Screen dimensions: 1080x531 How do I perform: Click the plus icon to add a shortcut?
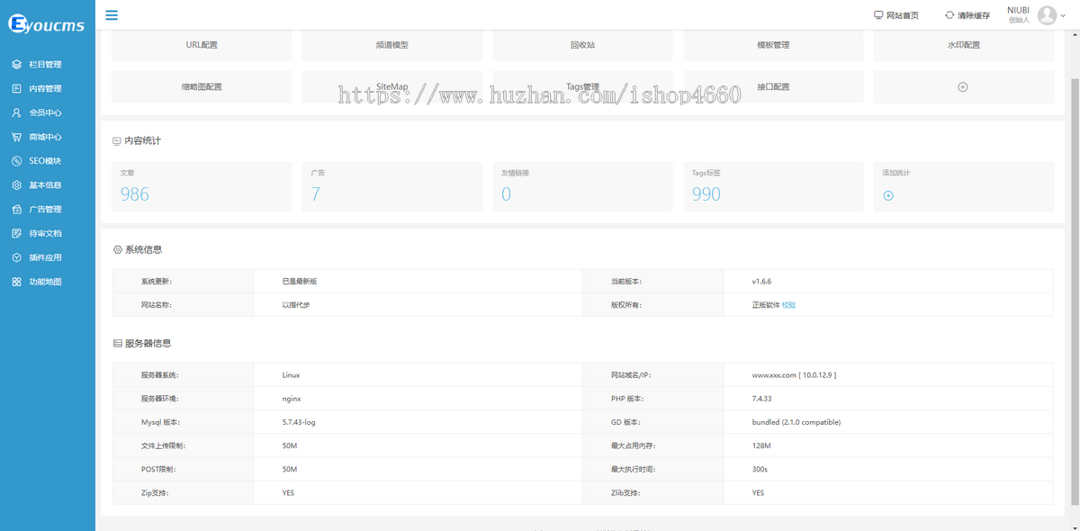click(963, 87)
